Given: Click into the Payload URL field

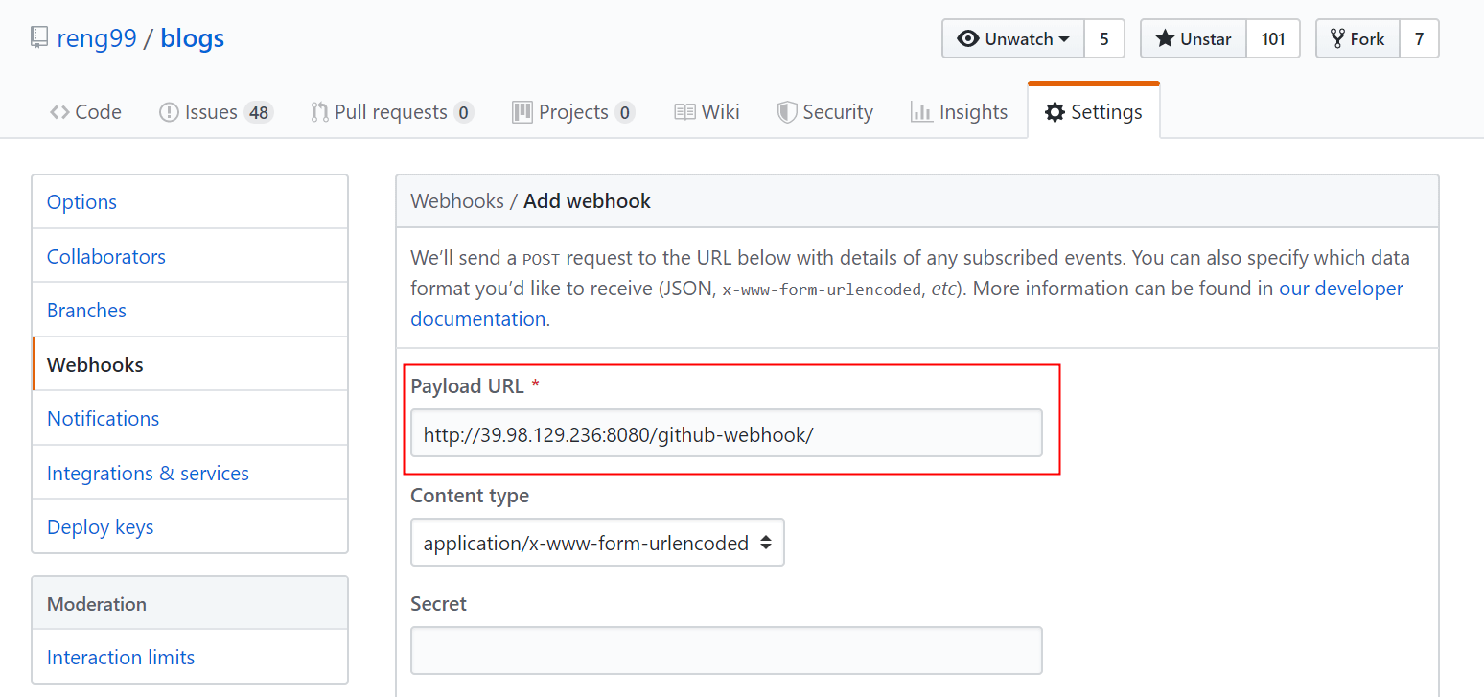Looking at the screenshot, I should click(x=727, y=433).
